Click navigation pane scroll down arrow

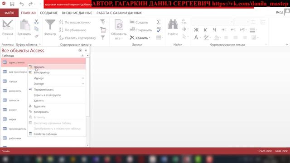point(87,145)
